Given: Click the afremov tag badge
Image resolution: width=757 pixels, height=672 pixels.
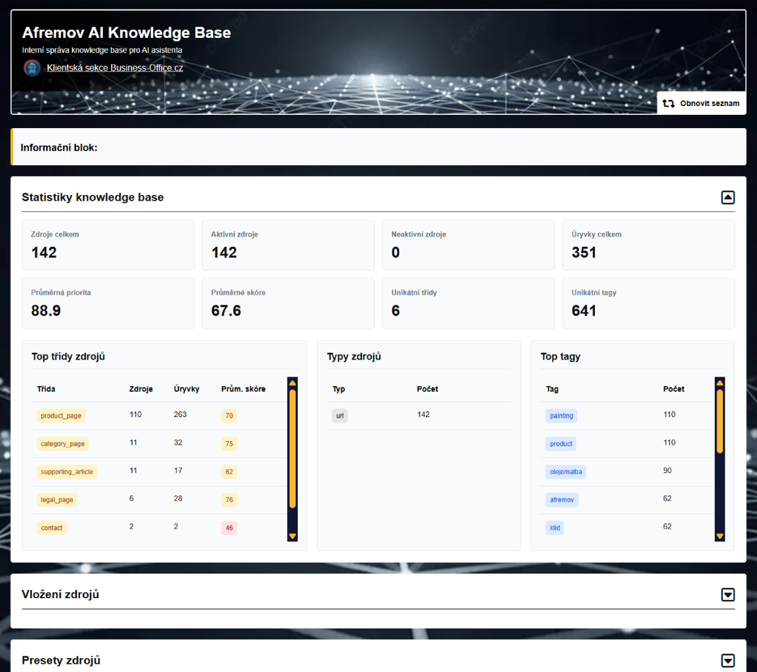Looking at the screenshot, I should click(561, 499).
